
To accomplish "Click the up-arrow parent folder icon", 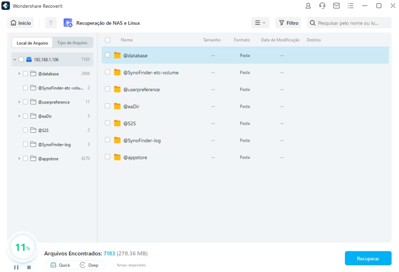I will pos(51,23).
